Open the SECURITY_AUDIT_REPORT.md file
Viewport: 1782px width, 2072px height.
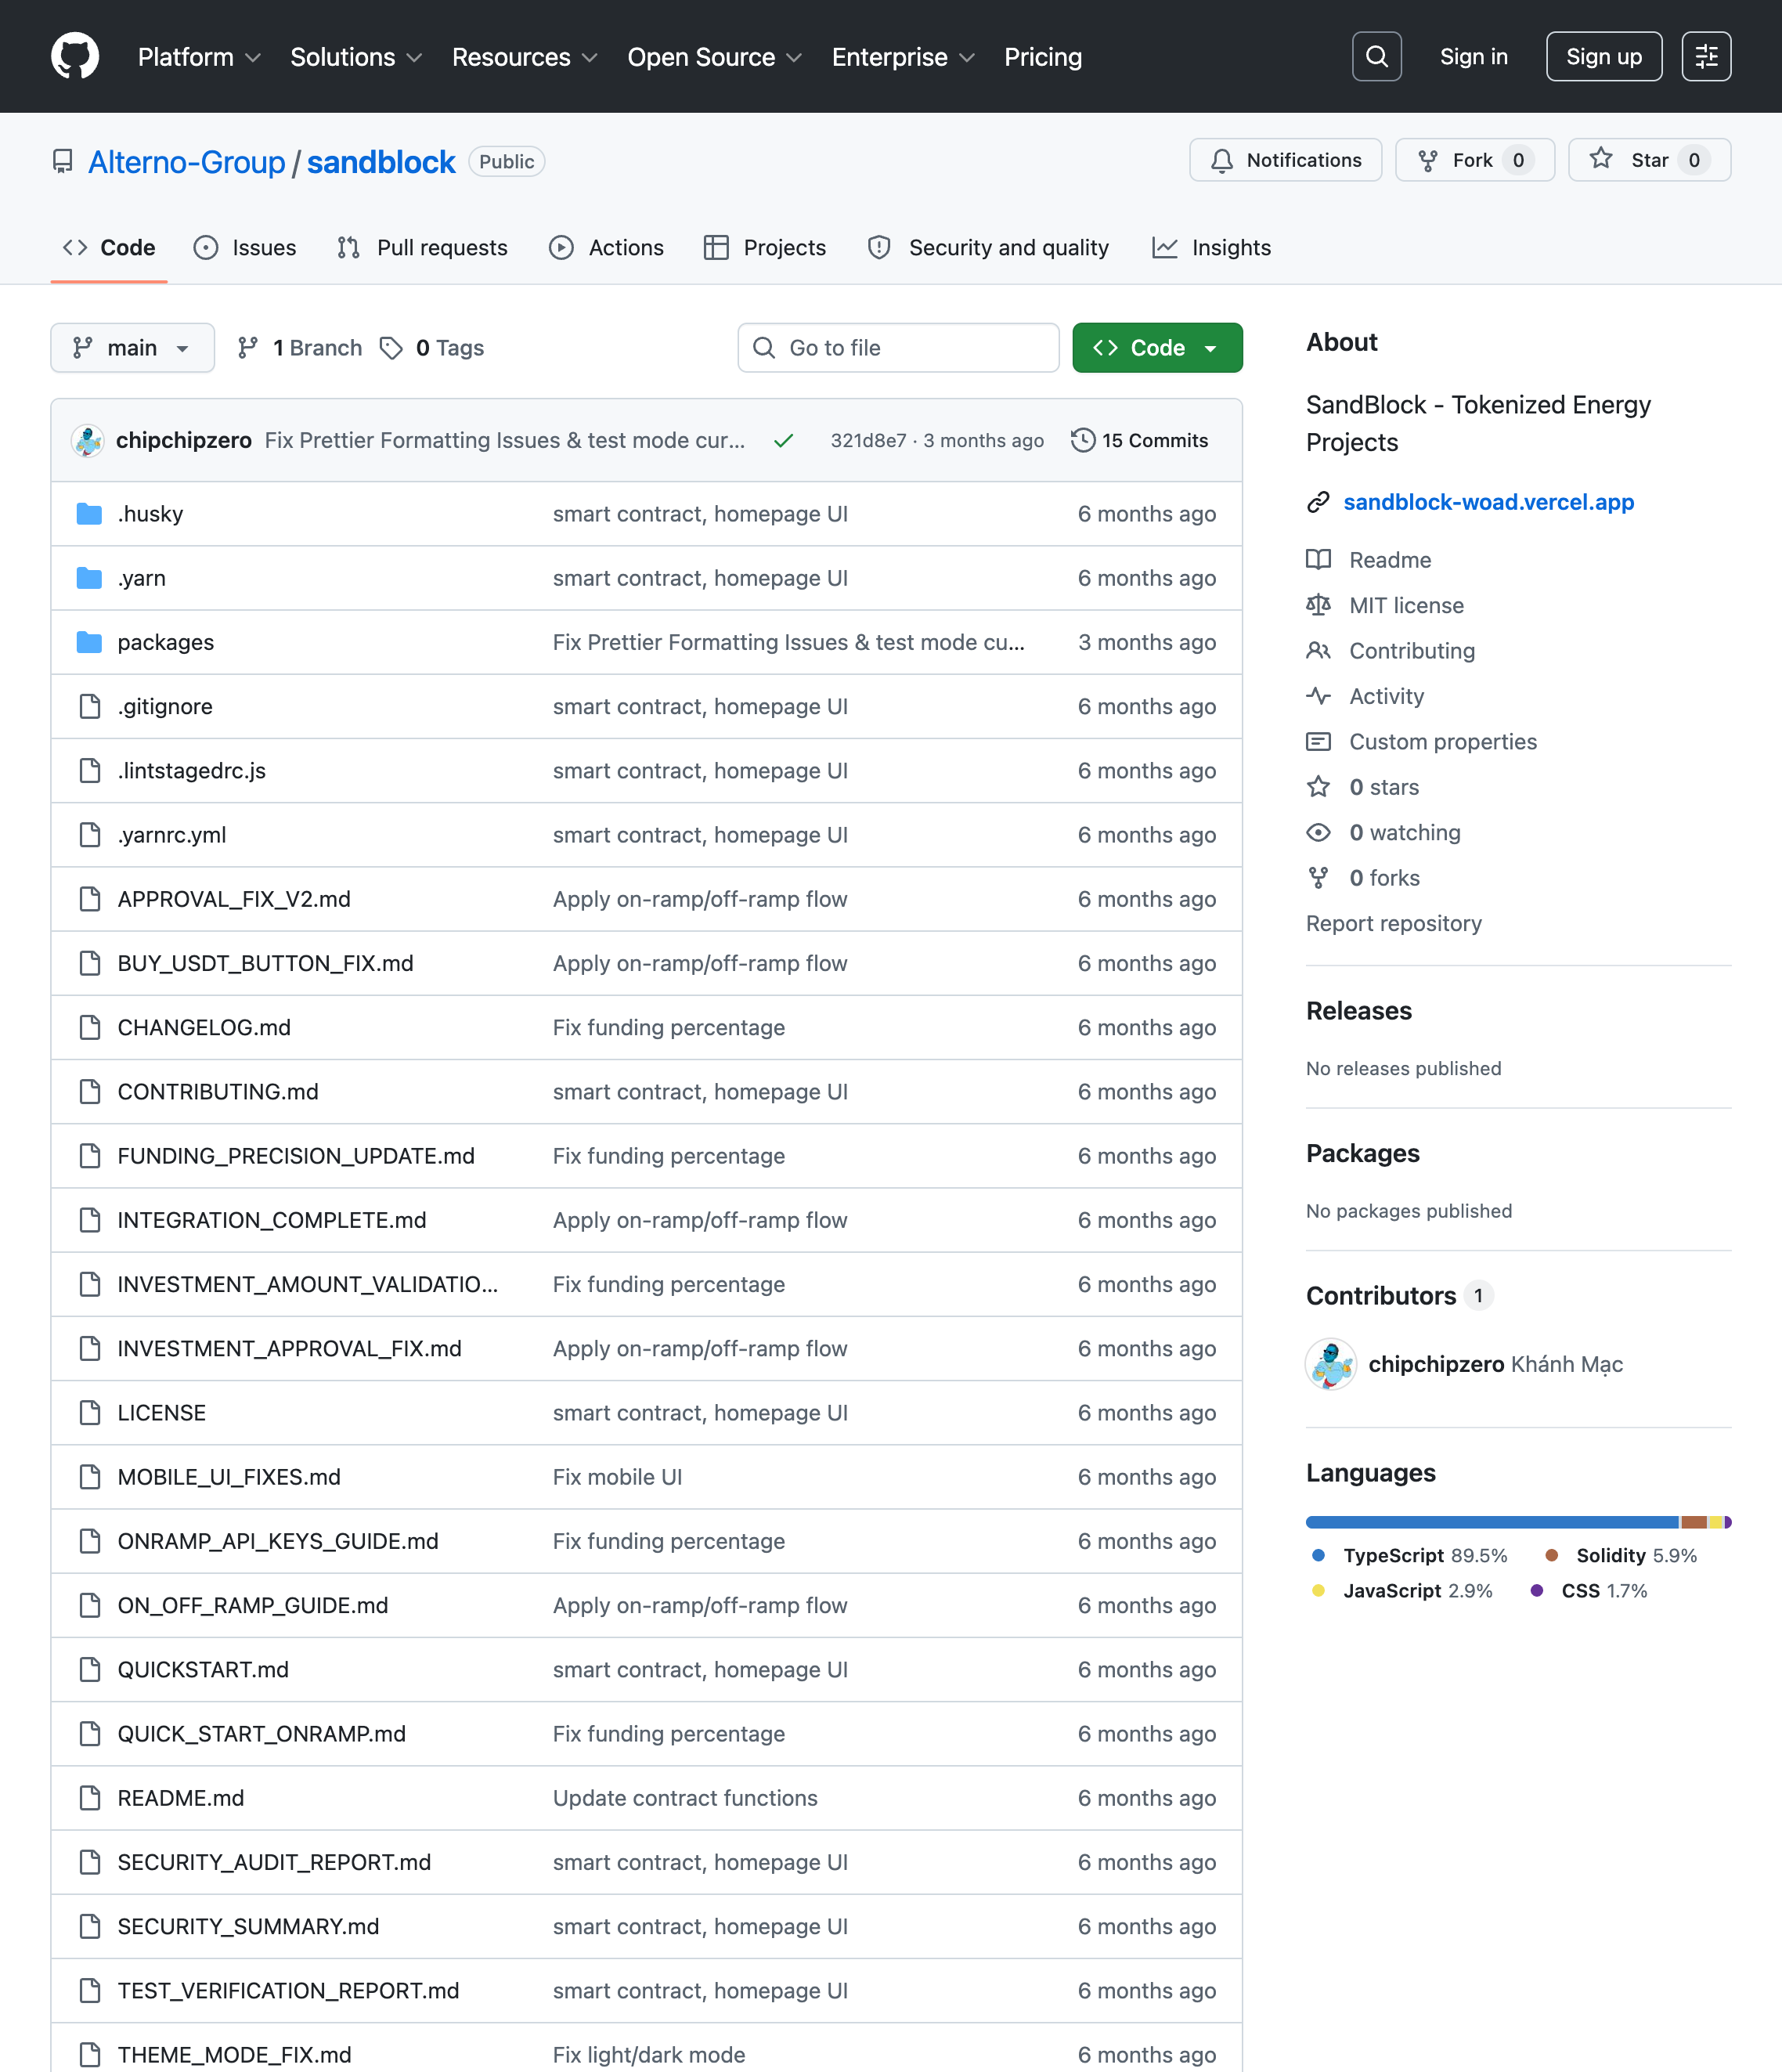pyautogui.click(x=274, y=1862)
